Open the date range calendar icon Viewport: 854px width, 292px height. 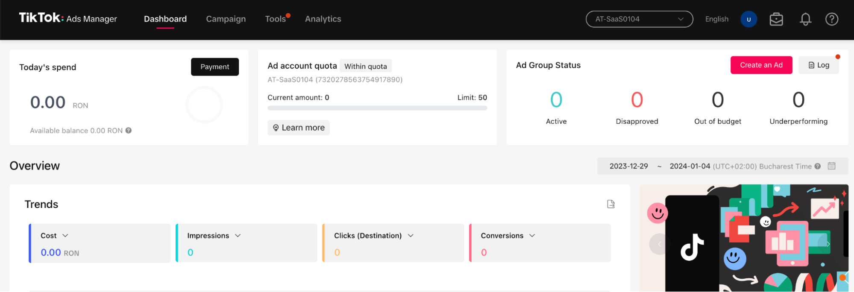pyautogui.click(x=831, y=166)
